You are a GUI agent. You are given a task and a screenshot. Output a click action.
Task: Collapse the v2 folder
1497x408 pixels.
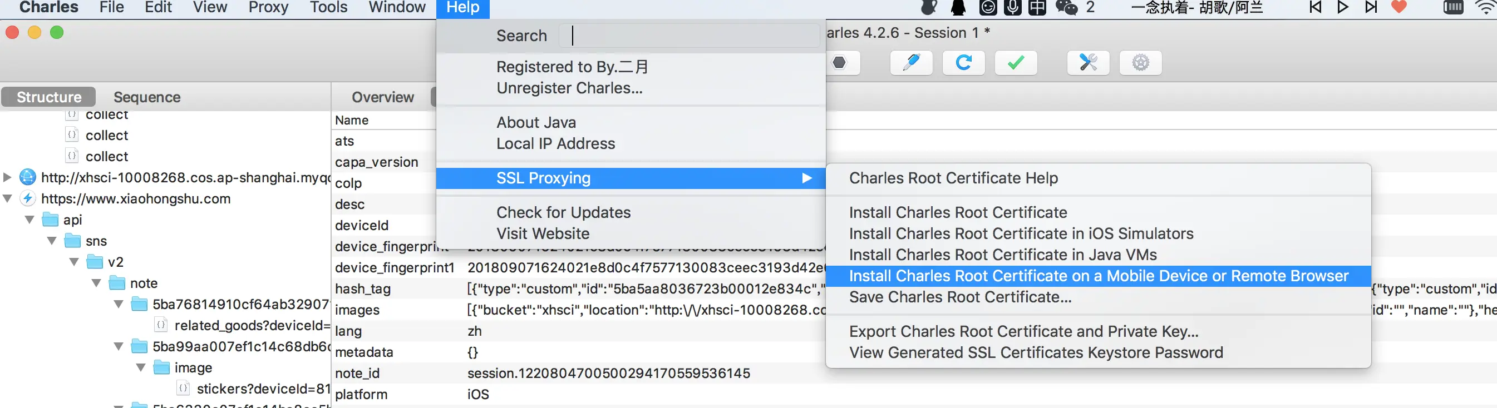(x=74, y=262)
